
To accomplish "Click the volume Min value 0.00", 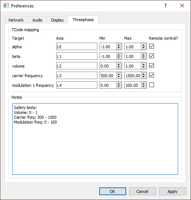I will (x=104, y=66).
